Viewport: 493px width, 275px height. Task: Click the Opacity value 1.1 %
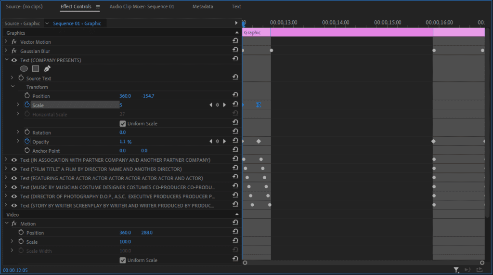[x=125, y=142]
